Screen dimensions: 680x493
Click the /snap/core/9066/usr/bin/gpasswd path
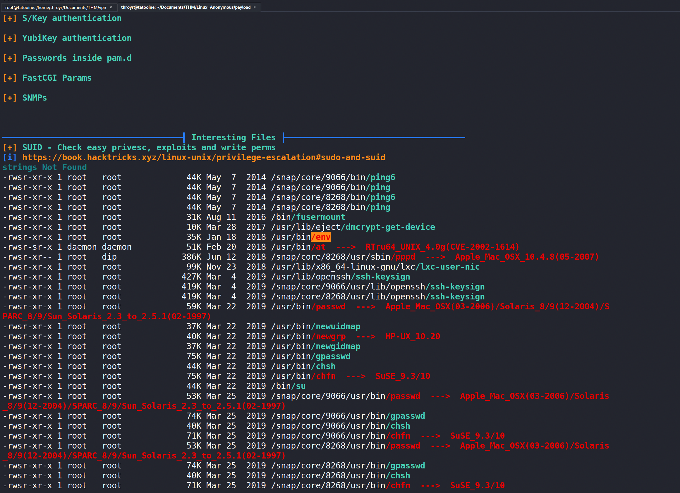point(348,416)
